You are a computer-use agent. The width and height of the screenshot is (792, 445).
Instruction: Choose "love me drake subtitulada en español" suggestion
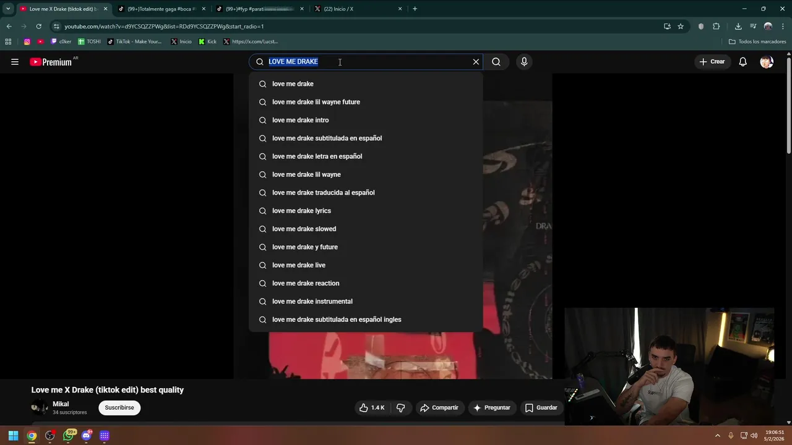click(x=366, y=138)
